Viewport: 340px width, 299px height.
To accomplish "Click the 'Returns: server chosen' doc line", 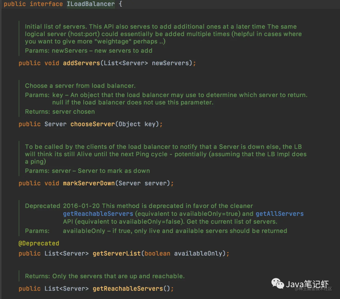I will [x=60, y=111].
